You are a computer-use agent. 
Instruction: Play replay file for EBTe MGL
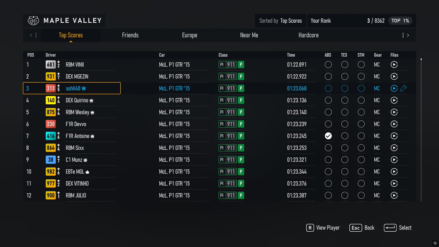(394, 172)
